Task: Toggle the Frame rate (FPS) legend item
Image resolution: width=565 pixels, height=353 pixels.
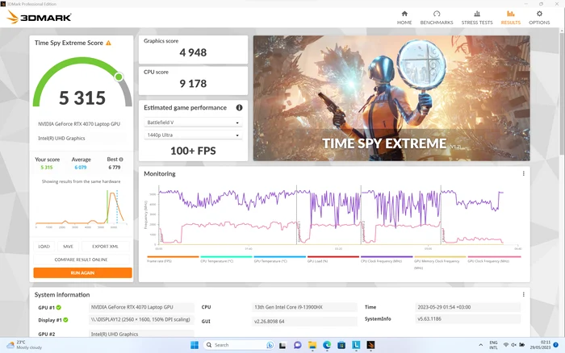Action: click(x=173, y=259)
